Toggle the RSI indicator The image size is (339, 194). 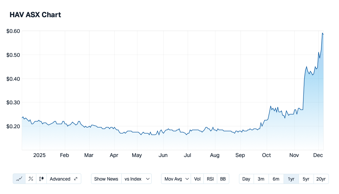tap(211, 179)
